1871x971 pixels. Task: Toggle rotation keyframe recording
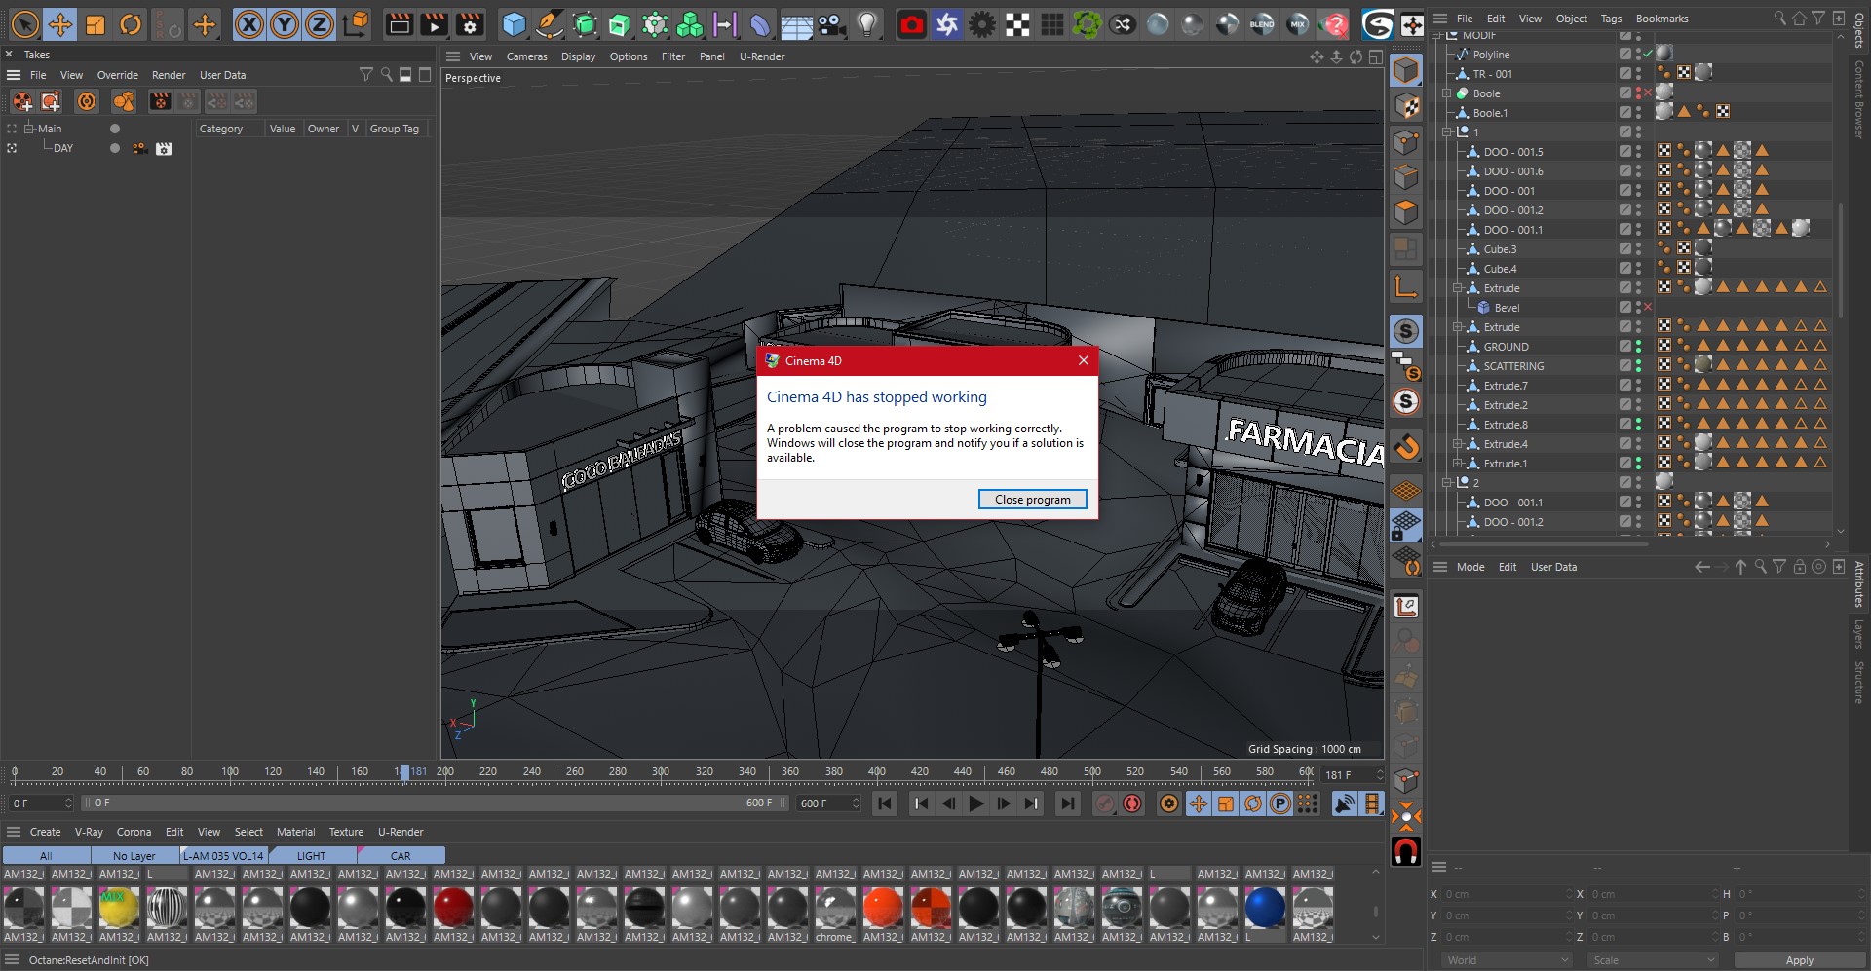[1253, 803]
